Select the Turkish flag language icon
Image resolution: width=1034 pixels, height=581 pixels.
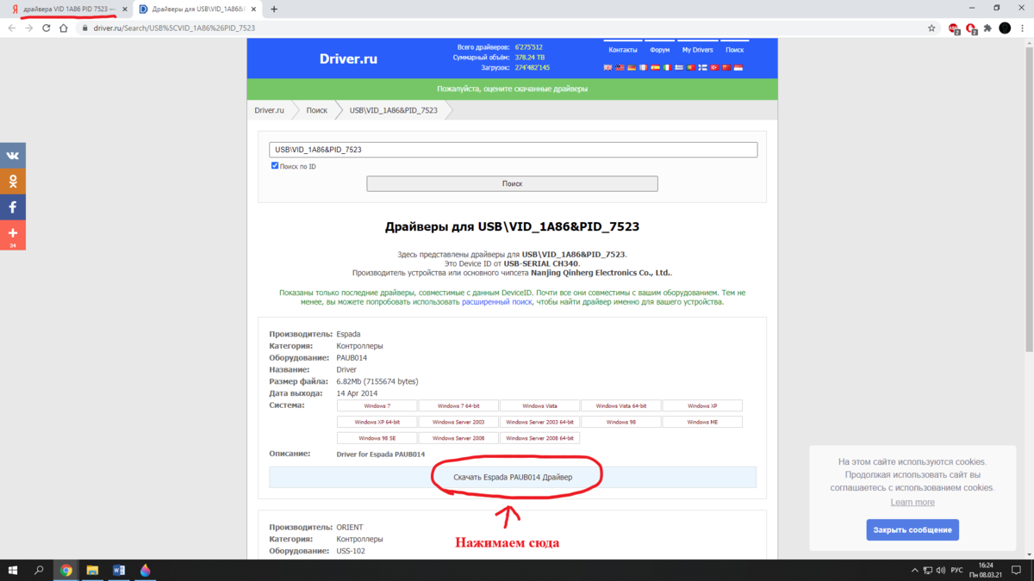pyautogui.click(x=714, y=67)
